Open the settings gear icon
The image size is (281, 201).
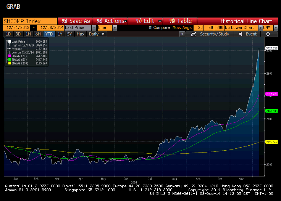(268, 34)
